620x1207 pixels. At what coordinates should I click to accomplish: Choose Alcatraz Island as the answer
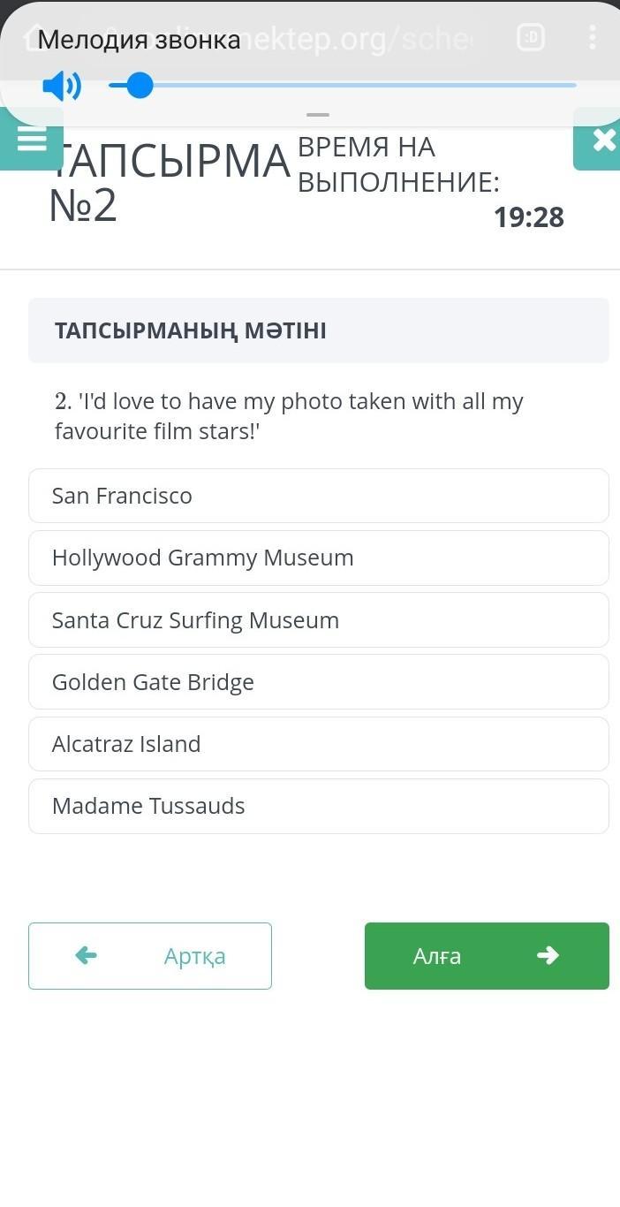(x=319, y=744)
